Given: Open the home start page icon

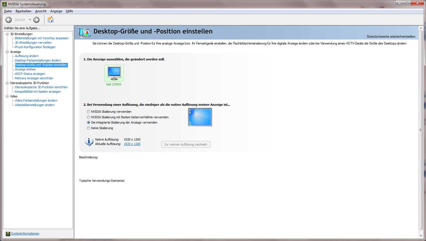Looking at the screenshot, I should tap(51, 19).
